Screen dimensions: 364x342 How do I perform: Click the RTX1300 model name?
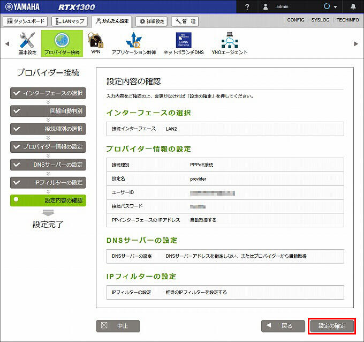[77, 7]
